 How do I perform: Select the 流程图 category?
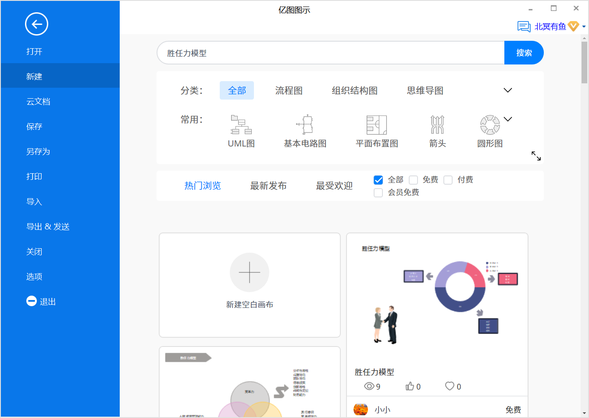(289, 90)
